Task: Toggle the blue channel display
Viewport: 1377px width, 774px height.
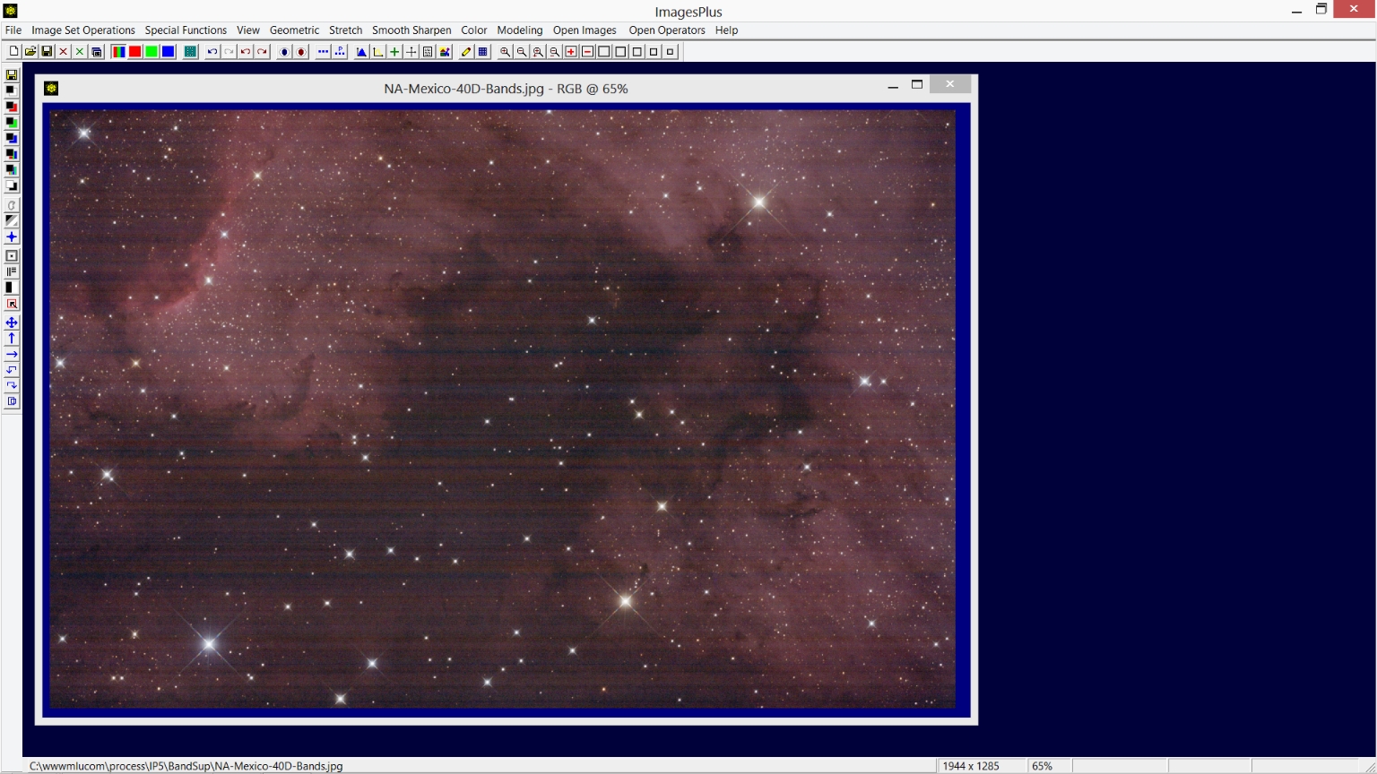Action: [168, 52]
